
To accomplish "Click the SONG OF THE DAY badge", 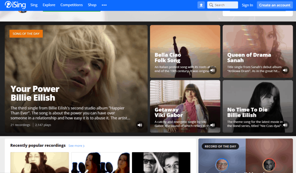I will click(26, 34).
